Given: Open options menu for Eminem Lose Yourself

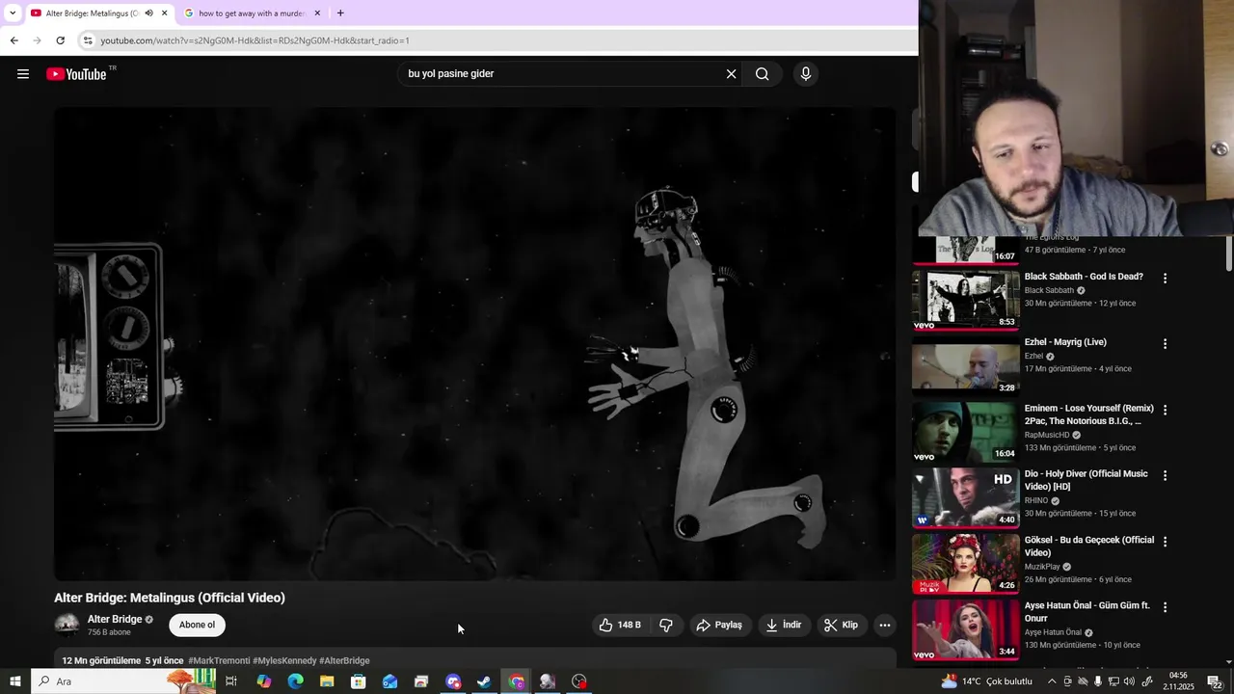Looking at the screenshot, I should (1165, 410).
